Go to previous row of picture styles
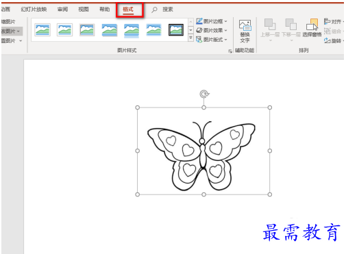Viewport: 346px width, 254px height. click(x=190, y=22)
